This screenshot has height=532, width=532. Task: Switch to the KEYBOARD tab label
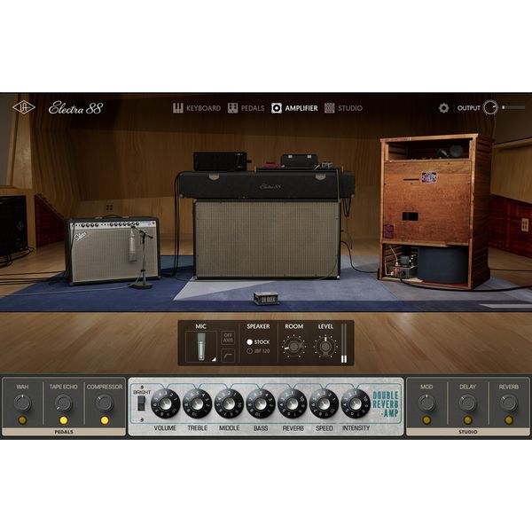204,108
